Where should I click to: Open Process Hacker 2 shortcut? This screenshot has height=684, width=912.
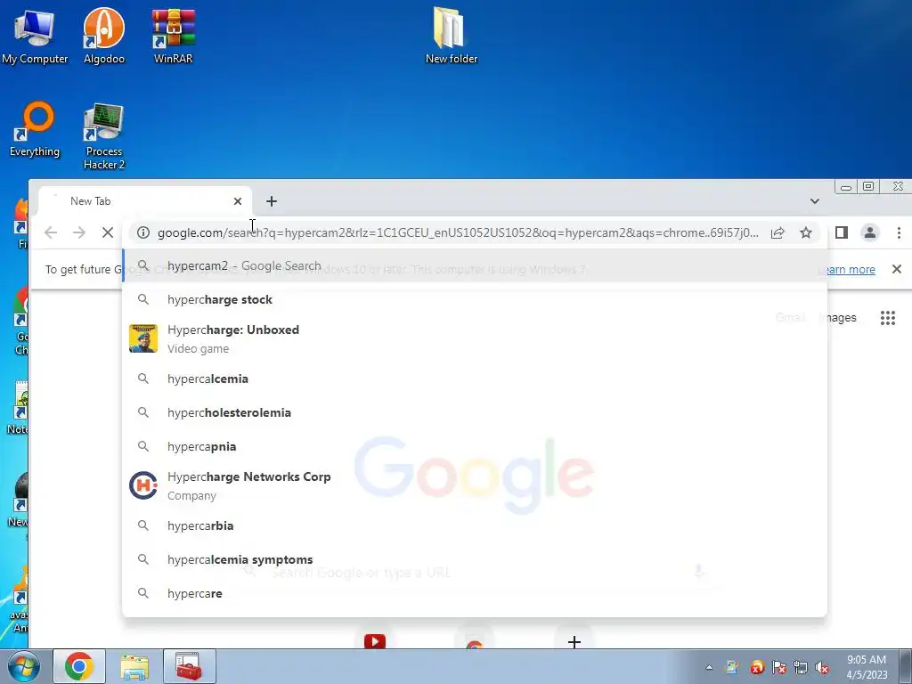click(103, 136)
